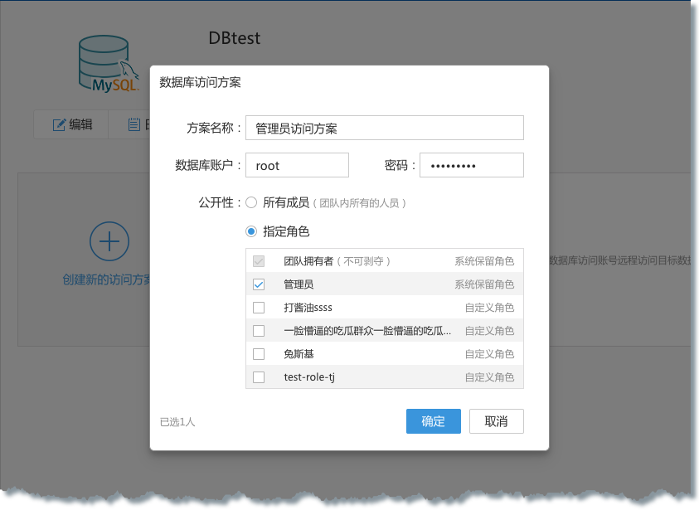Click the 取消 cancel button
This screenshot has width=699, height=510.
click(x=496, y=421)
